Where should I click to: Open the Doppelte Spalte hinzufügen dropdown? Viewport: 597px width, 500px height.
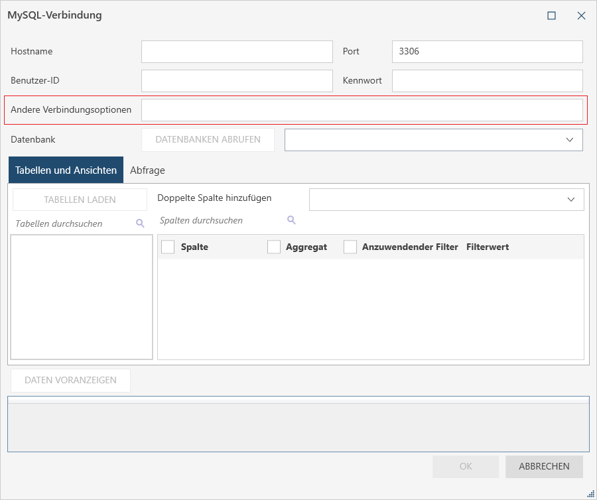tap(570, 200)
